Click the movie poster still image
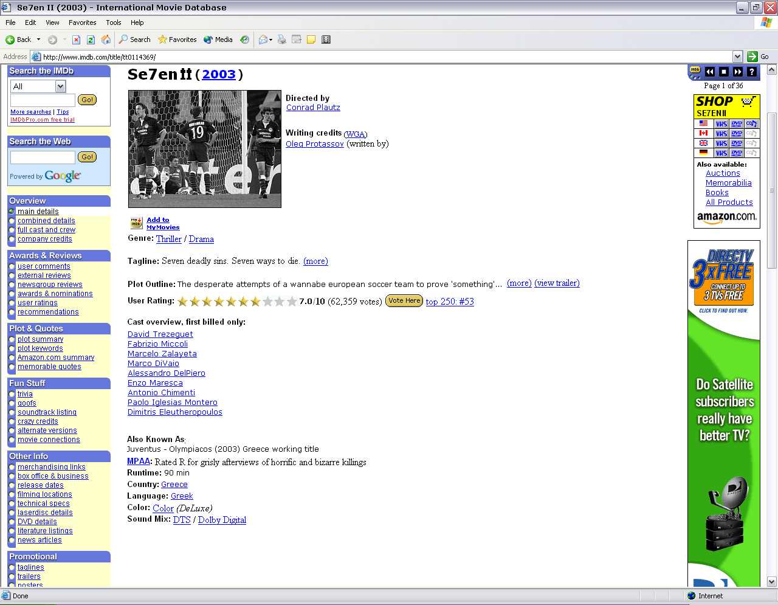778x605 pixels. 205,149
